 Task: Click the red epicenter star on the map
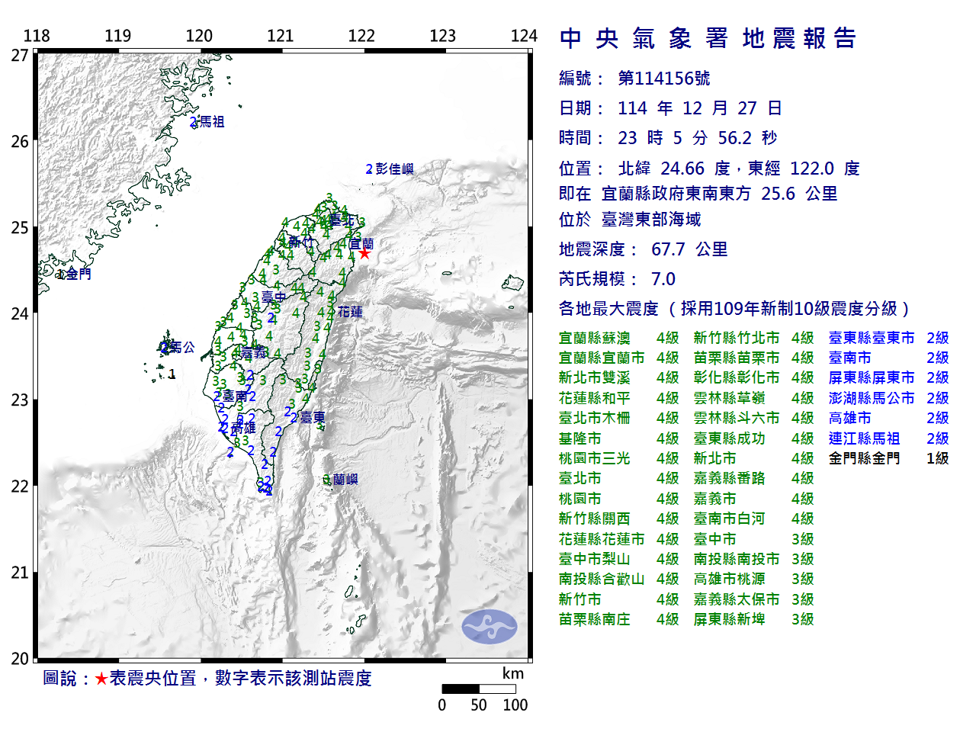tap(364, 253)
